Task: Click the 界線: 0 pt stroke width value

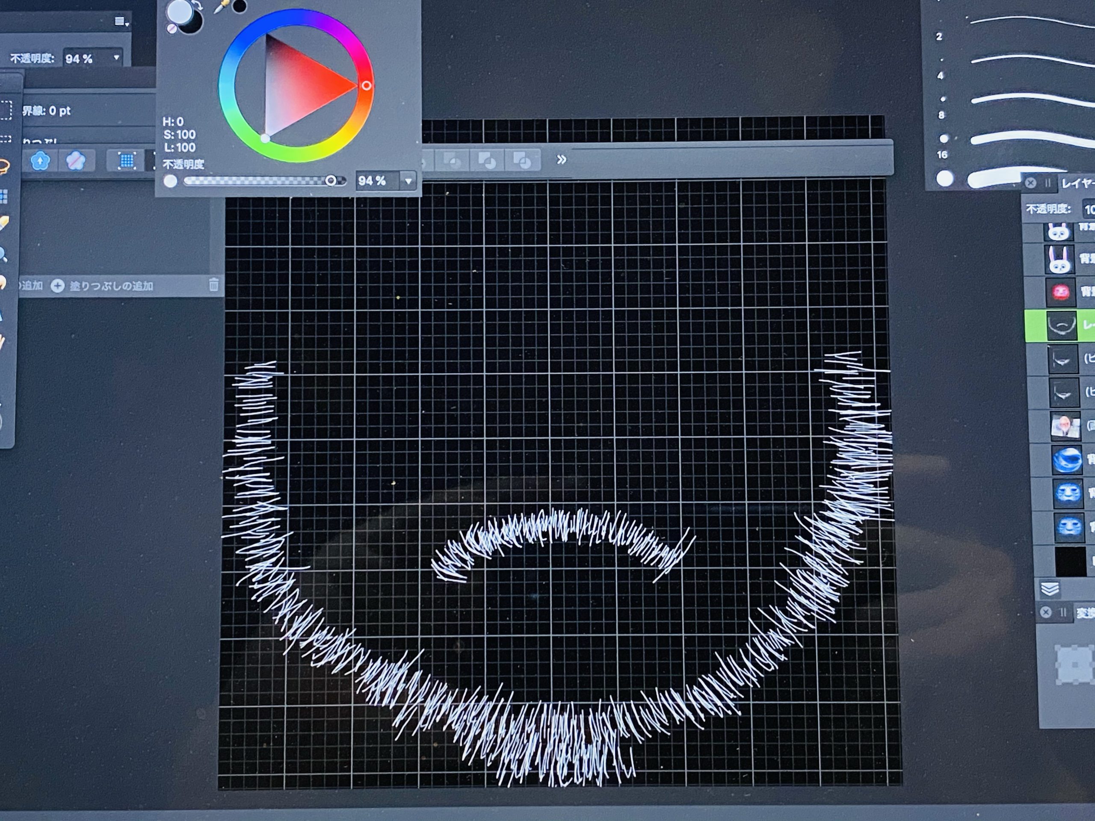Action: pyautogui.click(x=46, y=111)
